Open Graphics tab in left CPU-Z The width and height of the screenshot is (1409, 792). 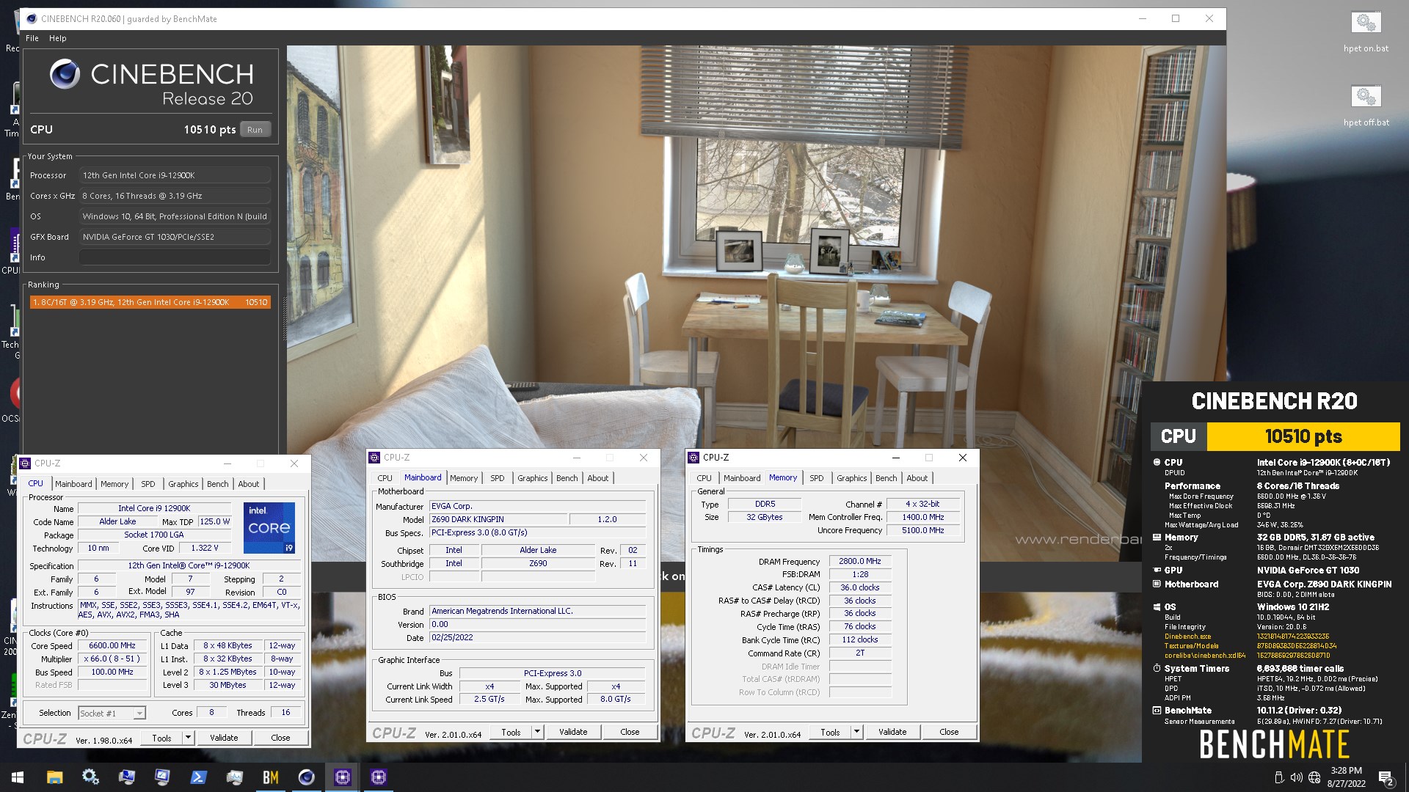click(183, 484)
